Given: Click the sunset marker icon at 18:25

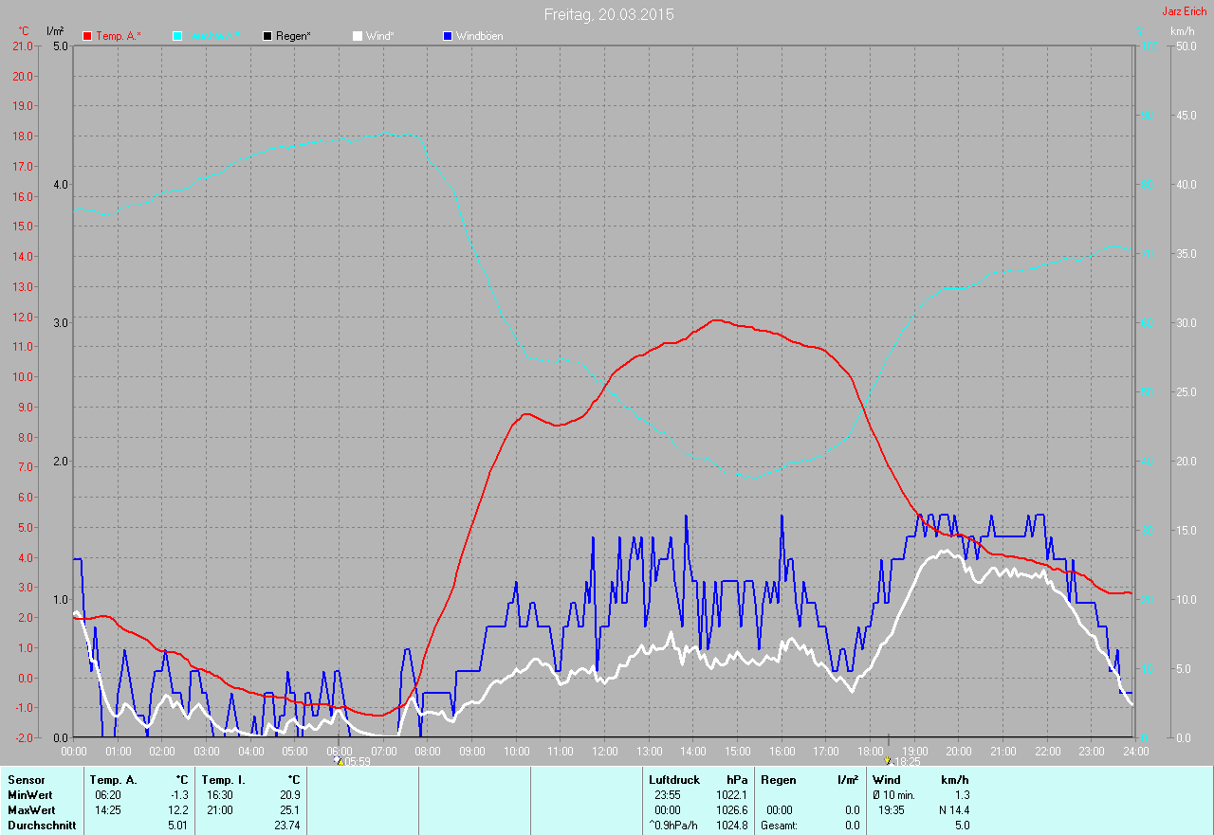Looking at the screenshot, I should (x=888, y=760).
